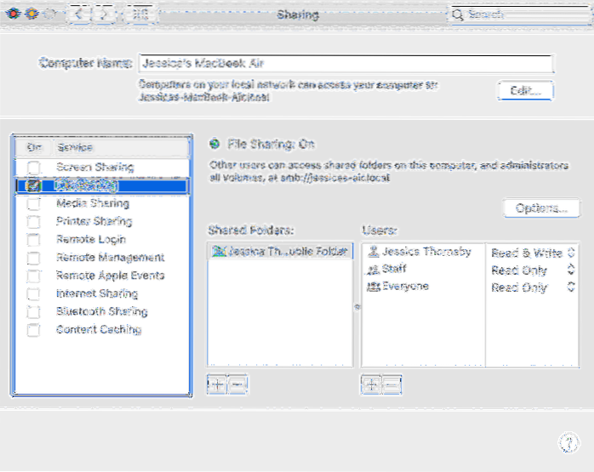Enable the Screen Sharing checkbox
594x472 pixels.
click(33, 168)
